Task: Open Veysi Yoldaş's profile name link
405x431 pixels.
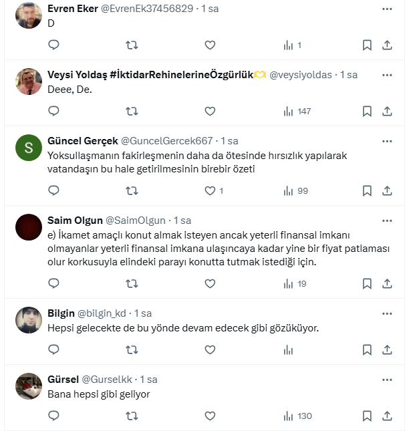Action: click(x=150, y=75)
